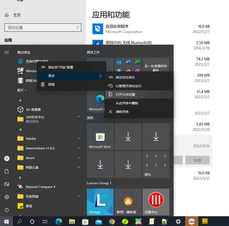229x226 pixels.
Task: Open the Microsoft Store tile
Action: pyautogui.click(x=100, y=137)
